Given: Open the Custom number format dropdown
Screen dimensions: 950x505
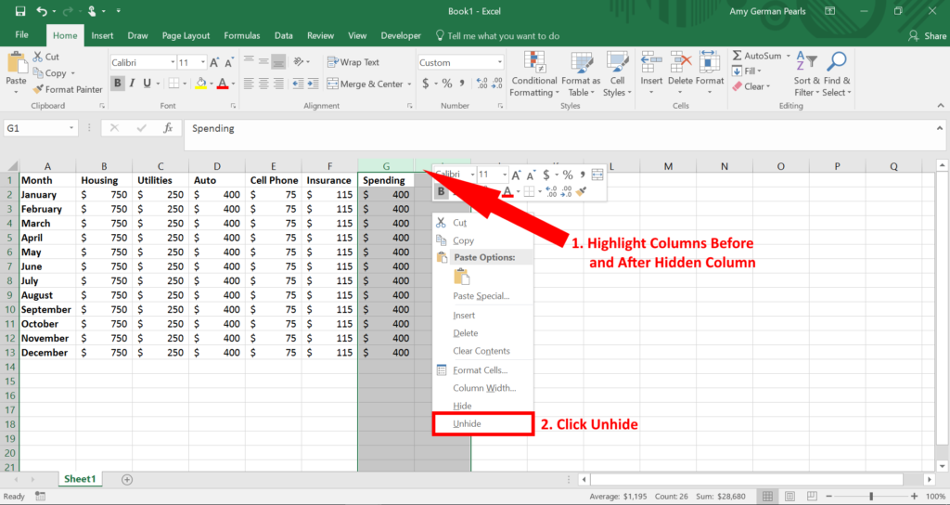Looking at the screenshot, I should coord(497,62).
